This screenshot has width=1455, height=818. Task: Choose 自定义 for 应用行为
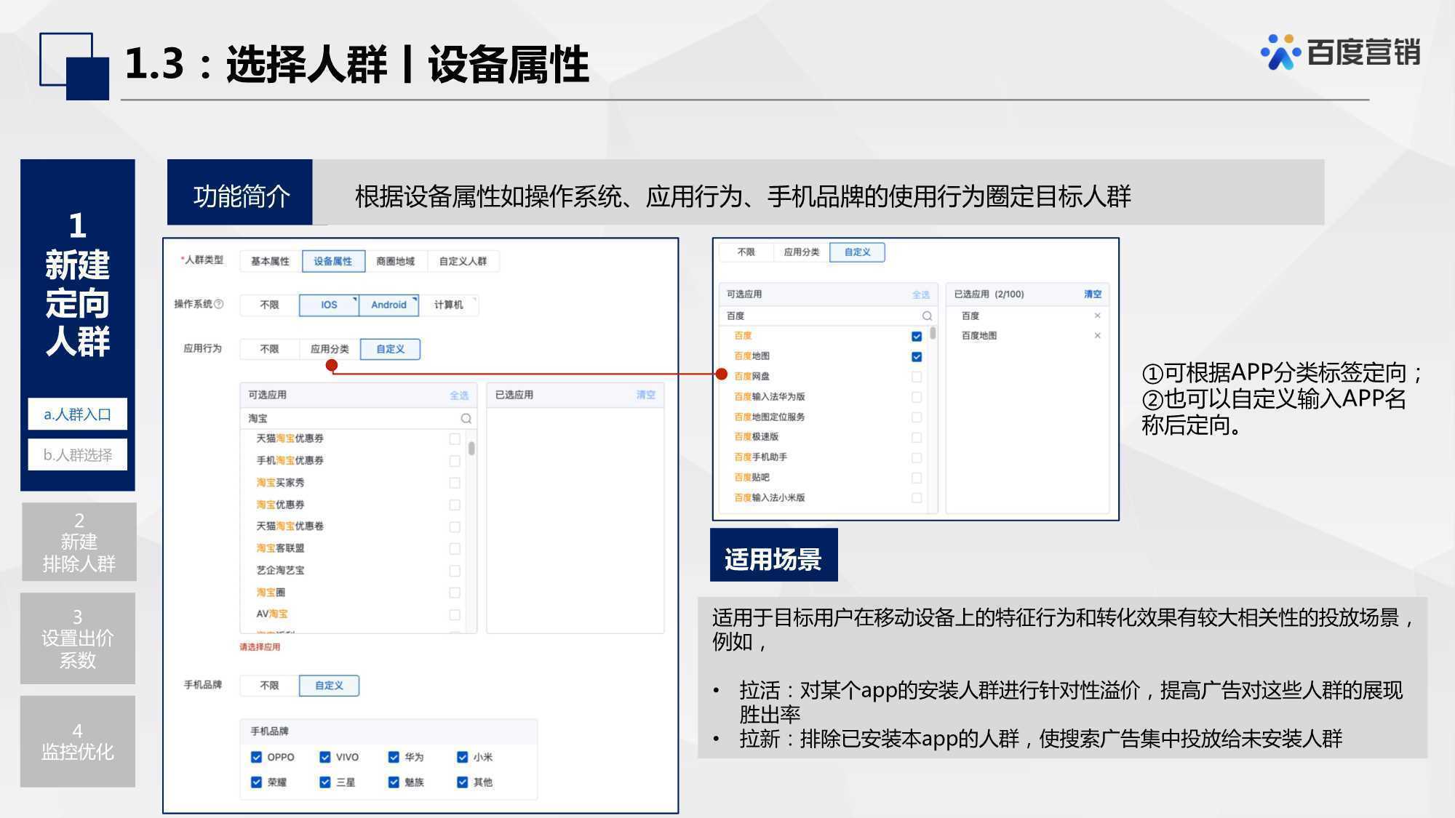pyautogui.click(x=390, y=349)
